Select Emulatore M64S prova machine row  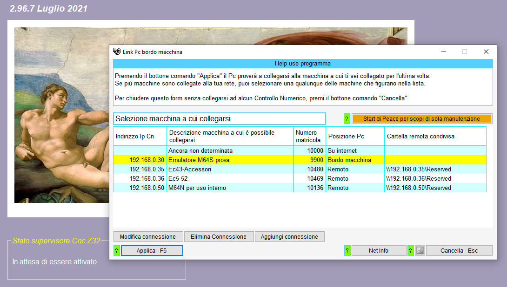[300, 160]
